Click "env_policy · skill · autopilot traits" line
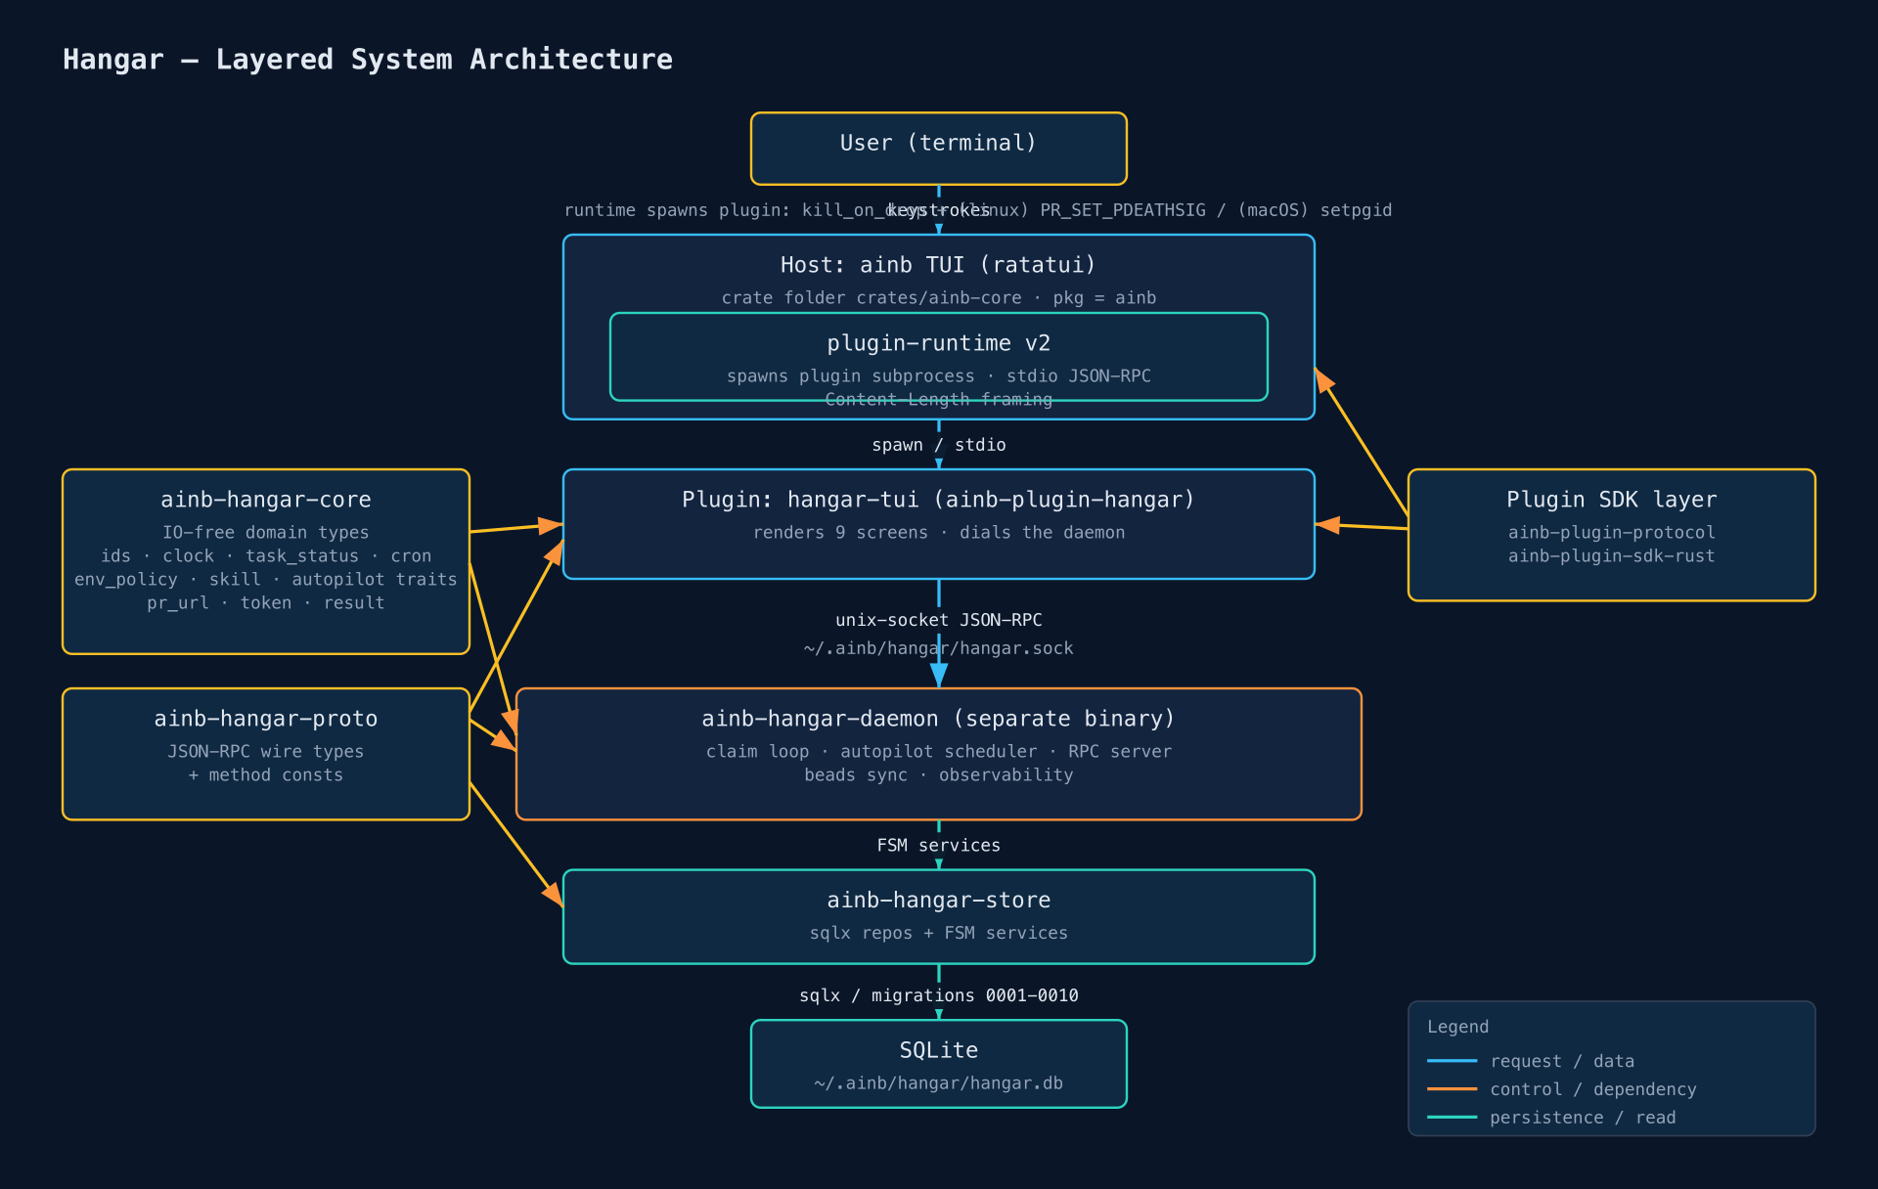The width and height of the screenshot is (1878, 1189). click(266, 580)
